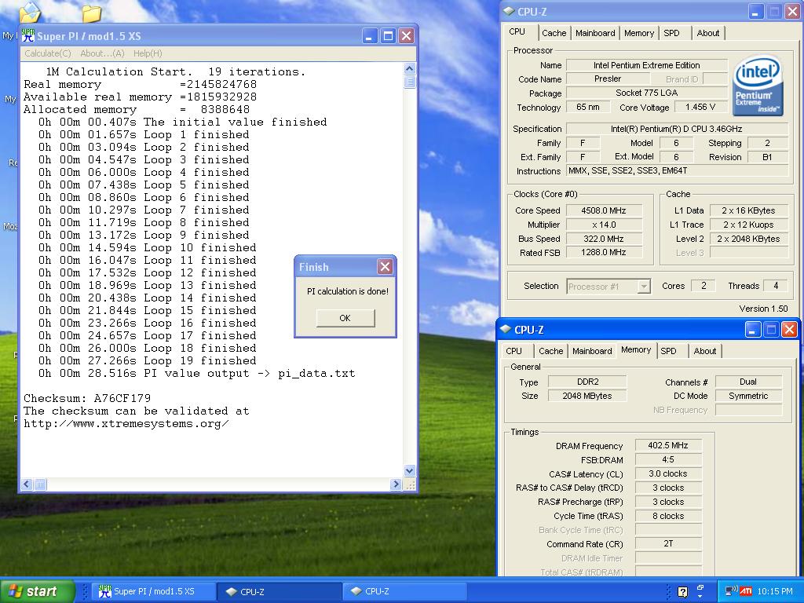
Task: Select the Memory tab in the upper CPU-Z window
Action: 639,33
